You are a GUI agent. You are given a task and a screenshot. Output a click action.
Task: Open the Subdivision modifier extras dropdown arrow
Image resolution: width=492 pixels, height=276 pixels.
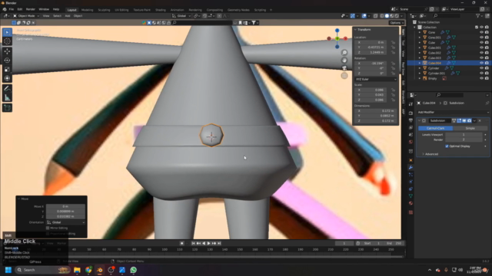point(474,120)
